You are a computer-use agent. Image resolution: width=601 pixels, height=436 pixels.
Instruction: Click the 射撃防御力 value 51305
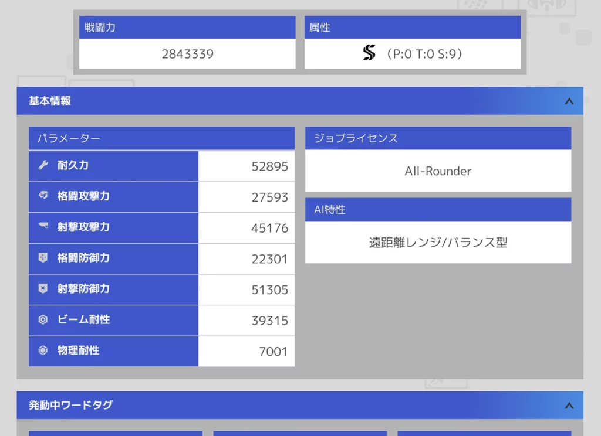(x=269, y=289)
